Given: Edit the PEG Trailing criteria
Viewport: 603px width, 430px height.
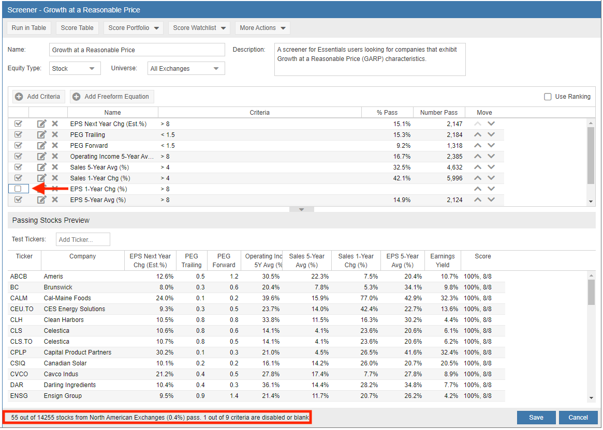Looking at the screenshot, I should point(41,134).
